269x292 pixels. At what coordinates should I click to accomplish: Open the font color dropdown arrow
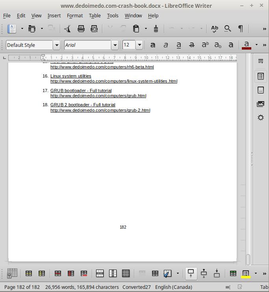256,45
